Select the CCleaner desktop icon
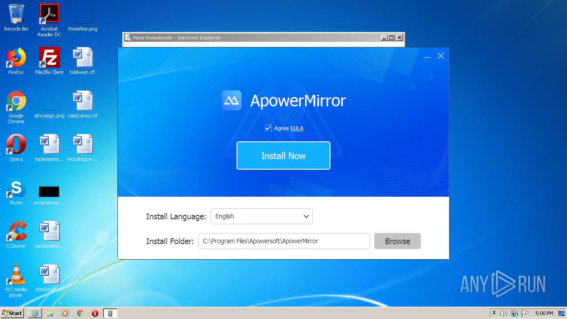The image size is (567, 319). (x=16, y=235)
